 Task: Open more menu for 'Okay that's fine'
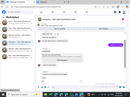point(60,34)
